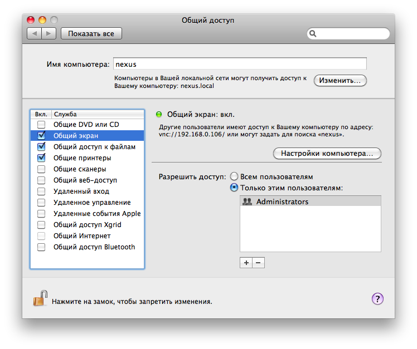Click the Показать все button
The height and width of the screenshot is (349, 417).
click(x=91, y=33)
